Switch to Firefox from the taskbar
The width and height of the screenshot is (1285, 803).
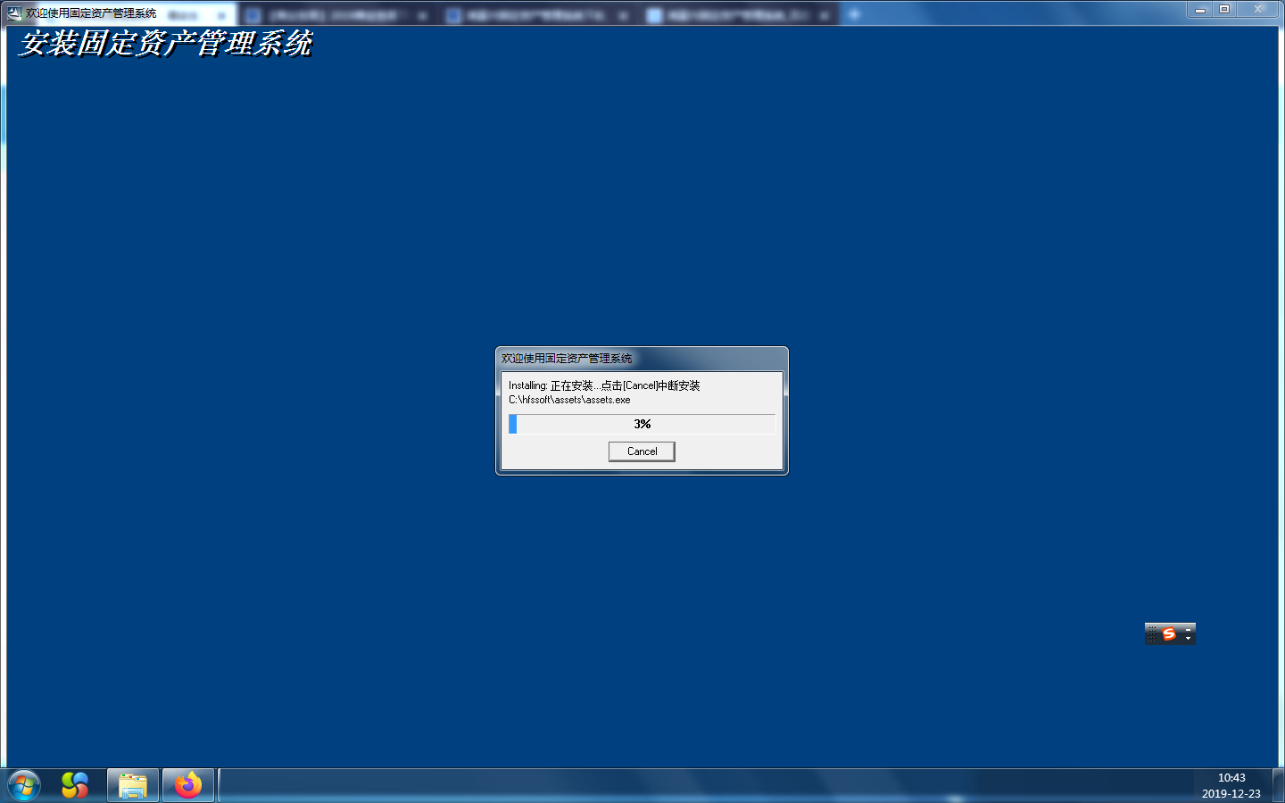188,785
